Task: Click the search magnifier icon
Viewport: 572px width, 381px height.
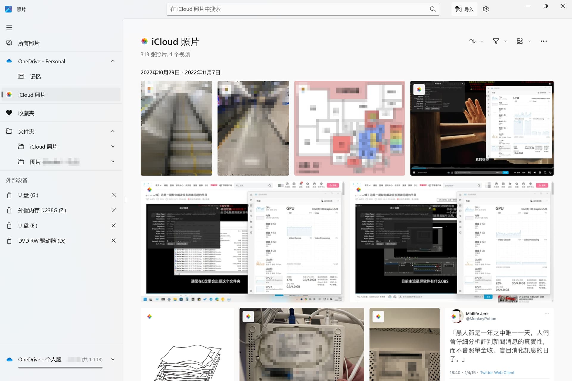Action: click(433, 9)
